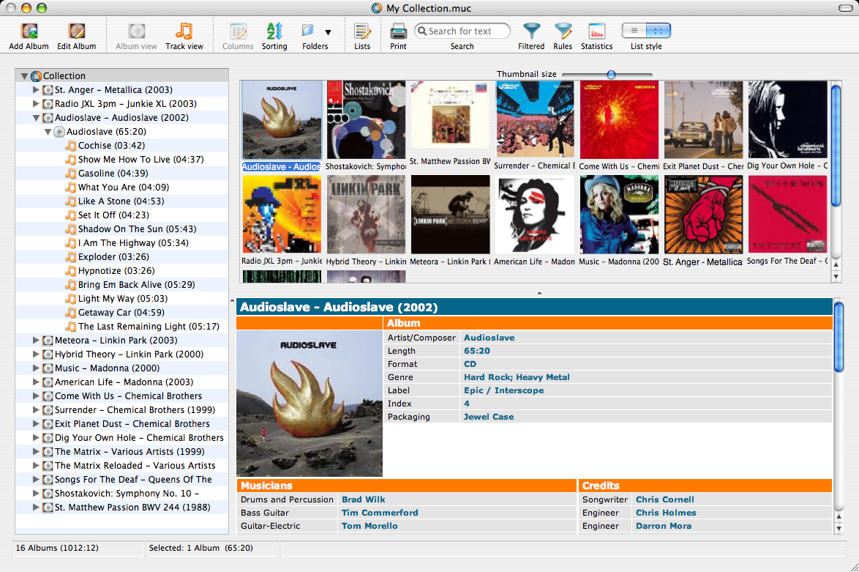This screenshot has height=572, width=859.
Task: Open the Tom Morello musician link
Action: tap(370, 526)
